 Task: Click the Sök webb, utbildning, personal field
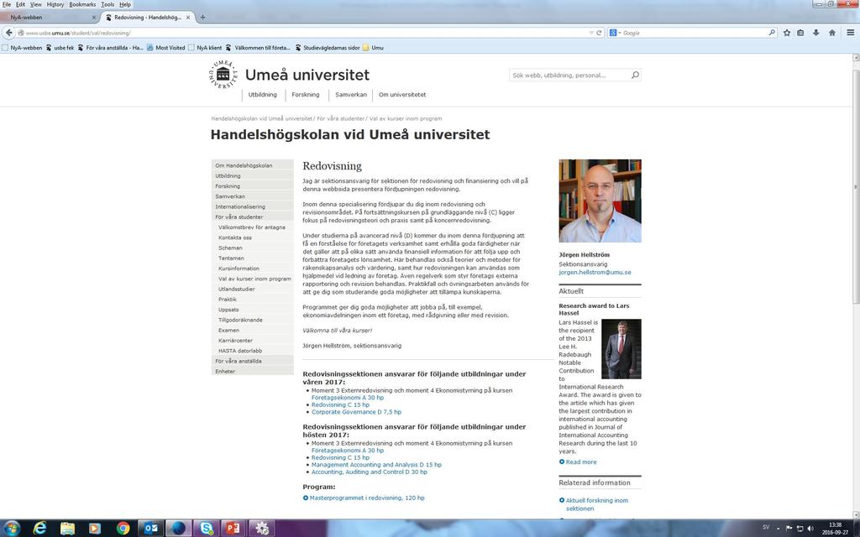[569, 75]
